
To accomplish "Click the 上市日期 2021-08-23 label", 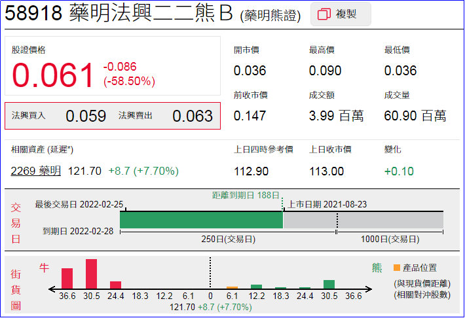I will (327, 205).
